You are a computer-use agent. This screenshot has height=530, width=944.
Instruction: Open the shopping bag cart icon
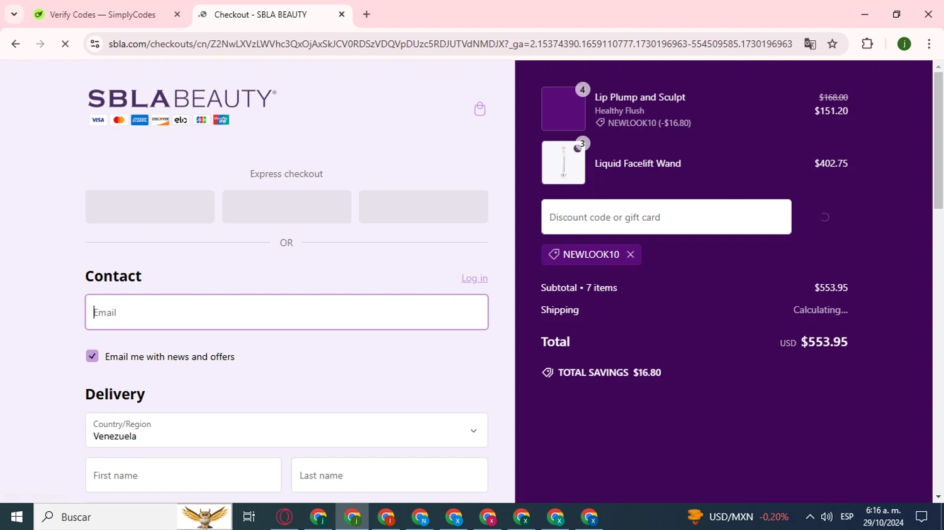coord(480,109)
